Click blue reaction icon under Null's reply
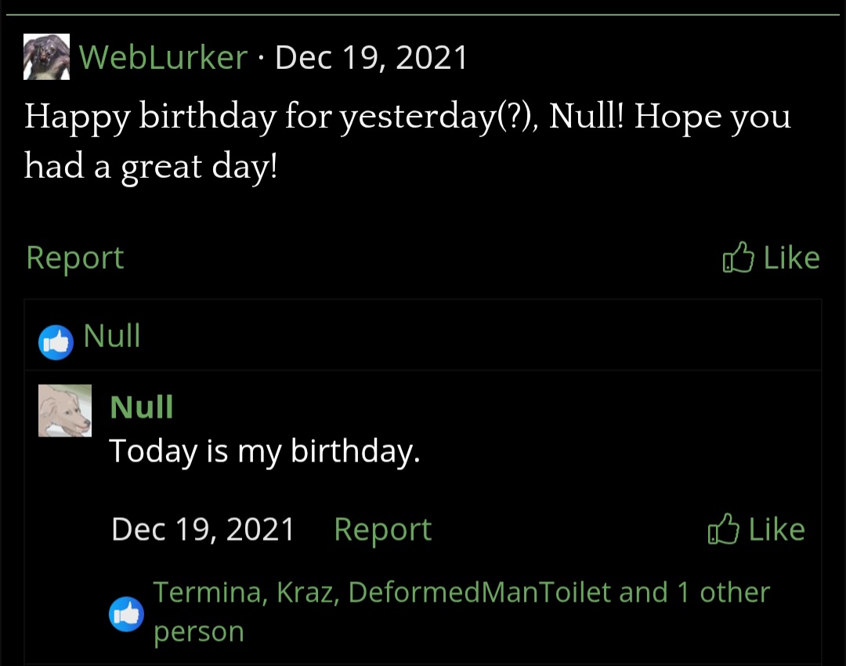This screenshot has width=846, height=666. pyautogui.click(x=126, y=614)
